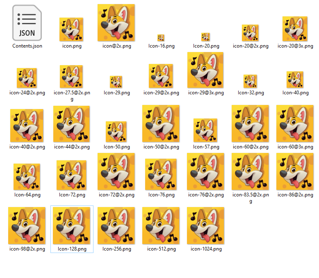Image resolution: width=319 pixels, height=278 pixels.
Task: Click the icon-44@2x.png file name
Action: click(x=72, y=147)
